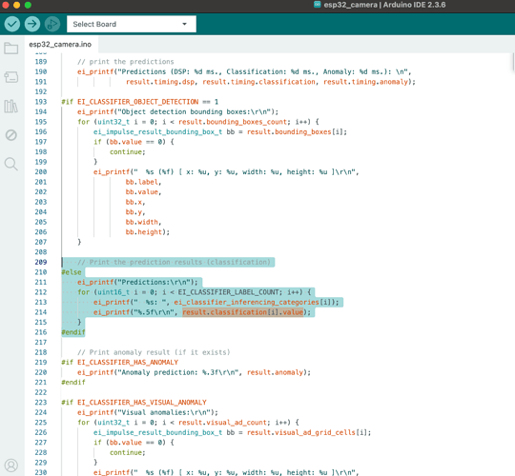Screen dimensions: 515x476
Task: Click the #endif directive on line 216
Action: pos(72,332)
